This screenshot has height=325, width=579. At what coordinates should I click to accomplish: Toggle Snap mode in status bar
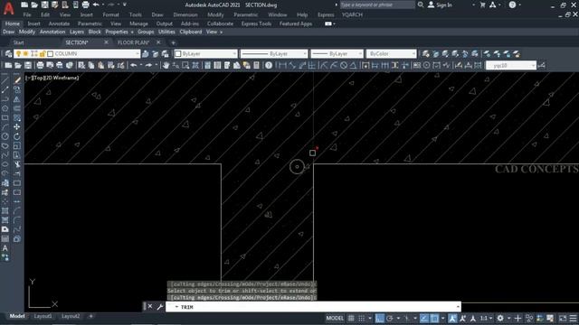(361, 318)
